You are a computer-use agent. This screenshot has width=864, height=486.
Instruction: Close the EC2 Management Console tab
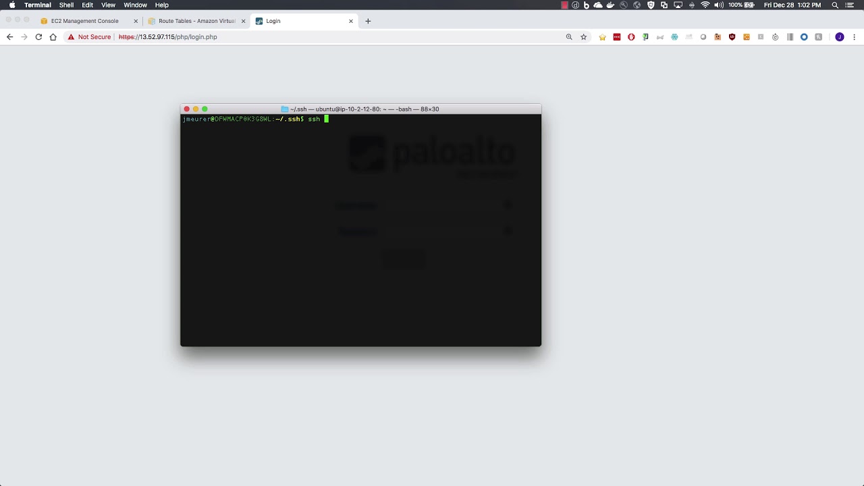click(136, 21)
